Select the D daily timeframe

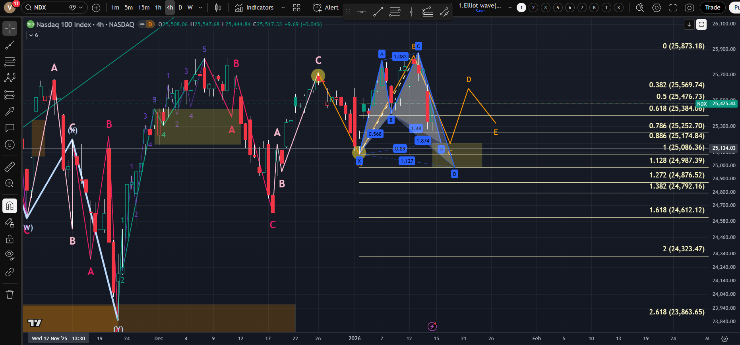(180, 8)
